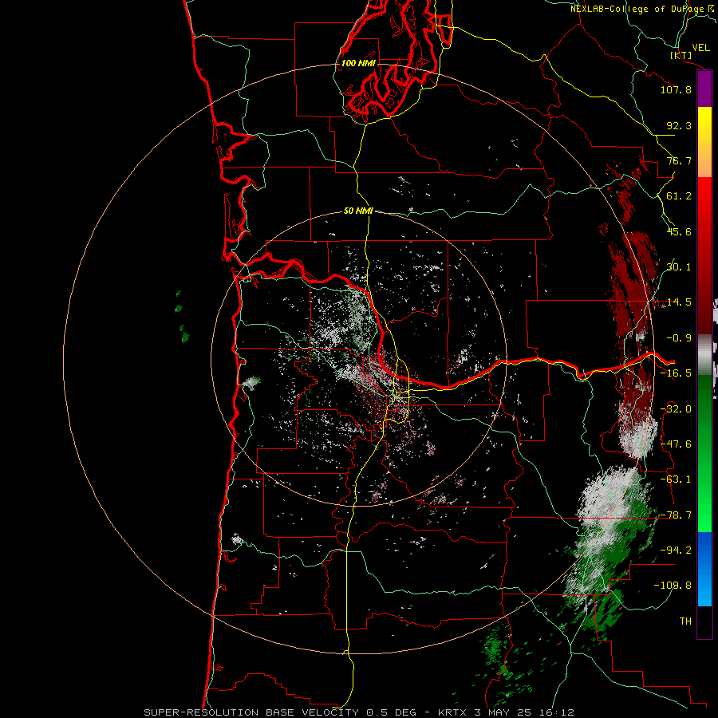Click the 30.1 velocity scale value
This screenshot has width=718, height=718.
(679, 267)
